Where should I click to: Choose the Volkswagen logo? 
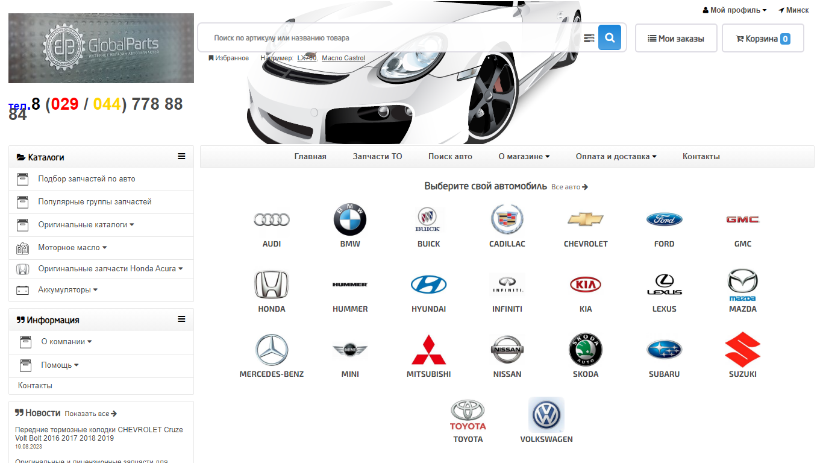(x=546, y=415)
